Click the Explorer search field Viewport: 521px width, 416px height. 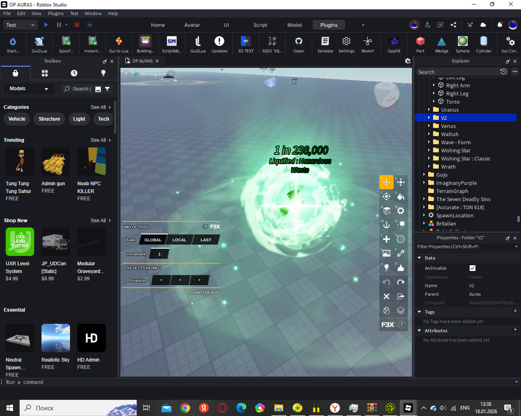coord(458,72)
